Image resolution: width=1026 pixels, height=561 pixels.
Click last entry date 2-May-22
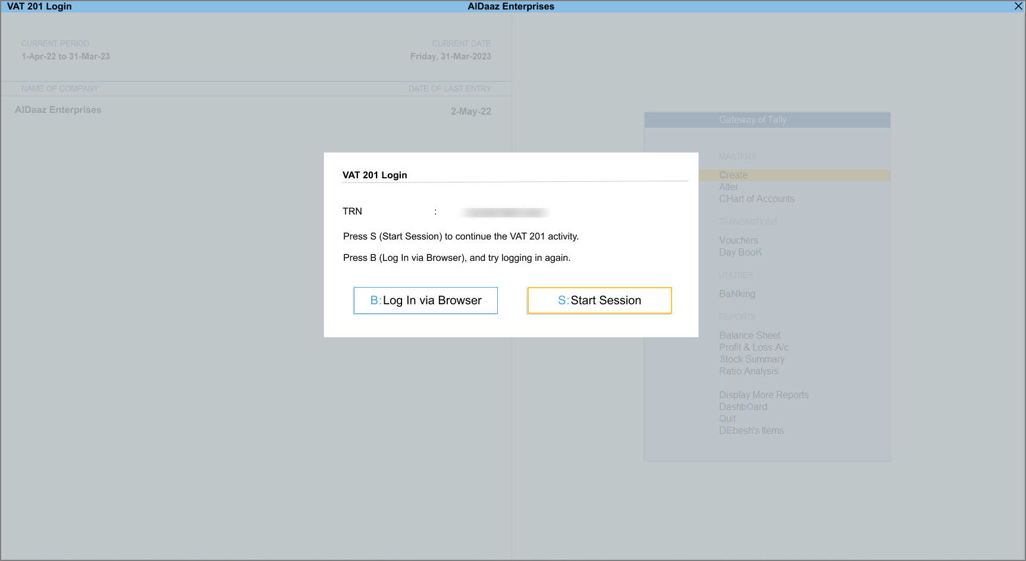click(471, 111)
